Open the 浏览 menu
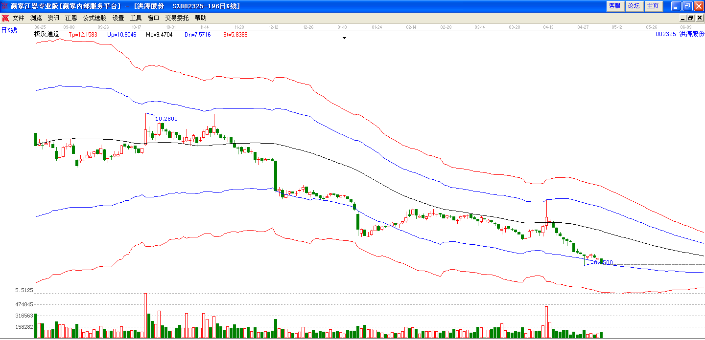The width and height of the screenshot is (705, 340). coord(36,18)
